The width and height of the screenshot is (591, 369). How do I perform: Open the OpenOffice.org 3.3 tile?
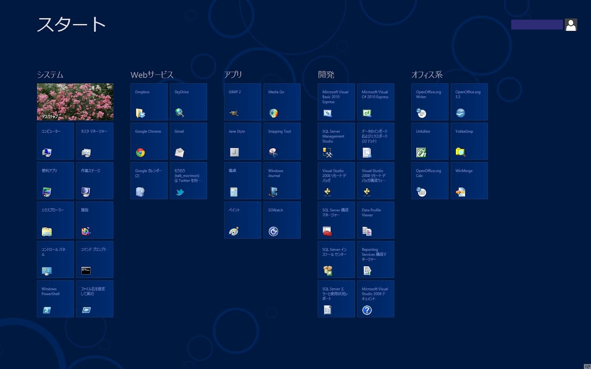click(469, 102)
